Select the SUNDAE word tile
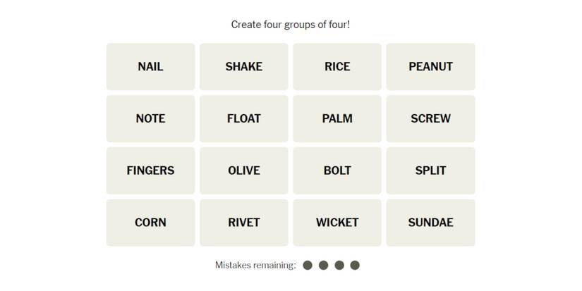Image resolution: width=582 pixels, height=291 pixels. pos(430,223)
